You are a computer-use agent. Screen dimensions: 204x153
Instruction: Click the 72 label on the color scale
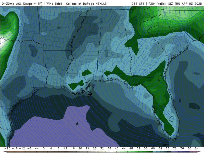pyautogui.click(x=175, y=148)
